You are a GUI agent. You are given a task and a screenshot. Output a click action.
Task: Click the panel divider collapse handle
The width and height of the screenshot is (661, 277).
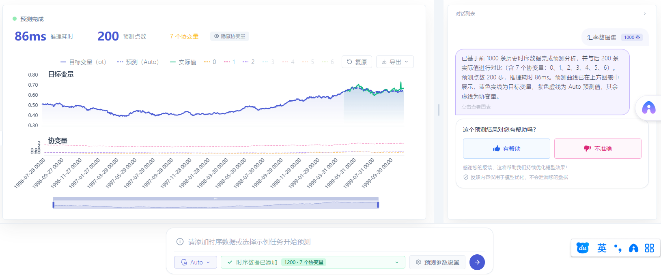pos(439,110)
